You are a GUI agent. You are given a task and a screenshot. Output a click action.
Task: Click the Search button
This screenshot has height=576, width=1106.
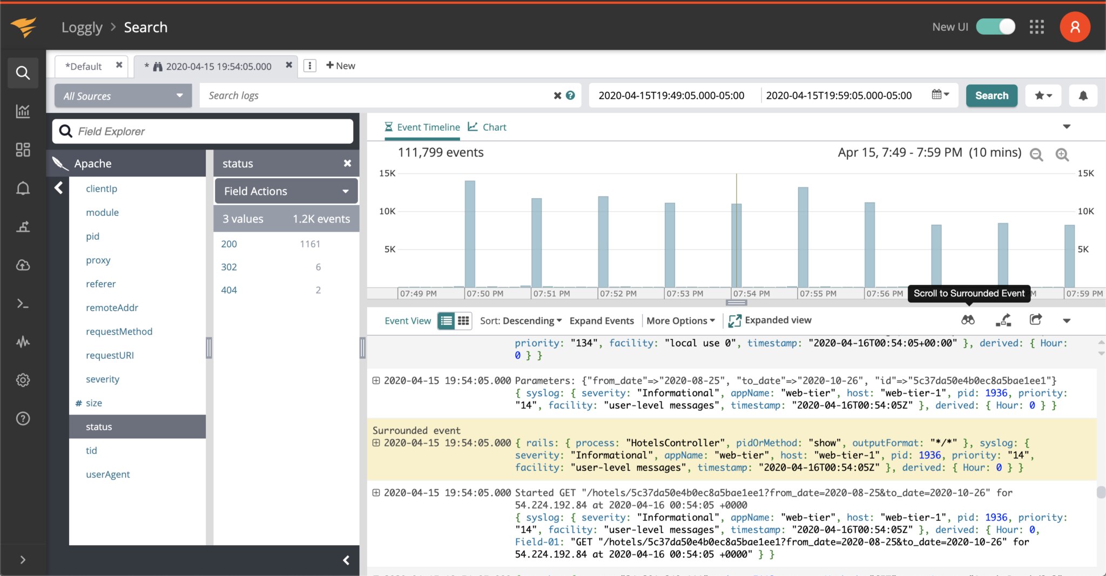coord(992,96)
